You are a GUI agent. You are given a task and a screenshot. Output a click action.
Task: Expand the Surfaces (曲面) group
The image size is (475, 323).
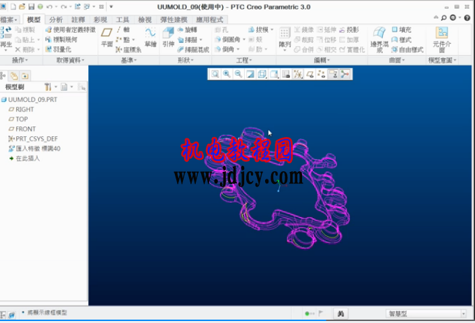(x=397, y=60)
